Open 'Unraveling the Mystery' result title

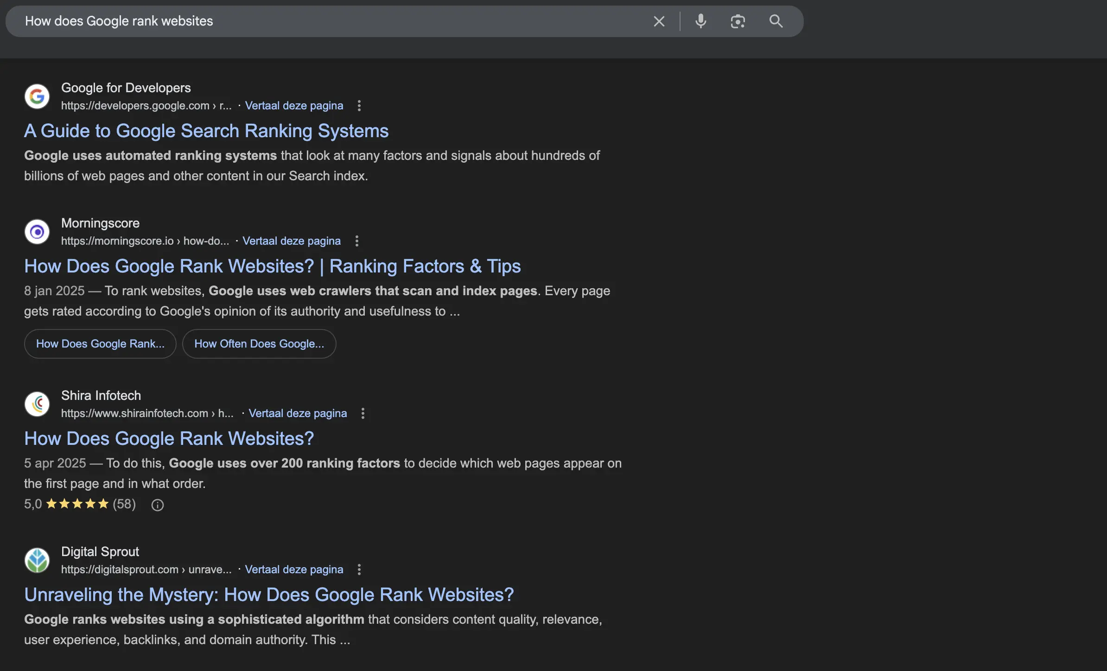pyautogui.click(x=269, y=595)
